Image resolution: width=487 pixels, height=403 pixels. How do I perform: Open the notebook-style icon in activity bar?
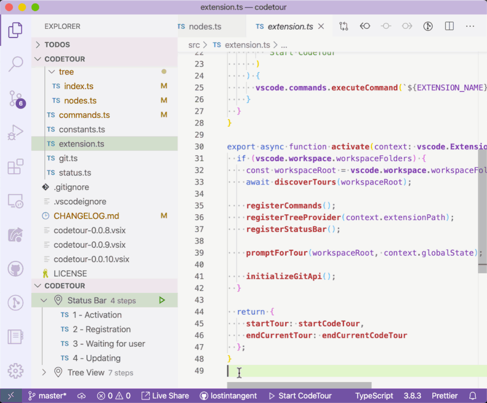(x=15, y=337)
